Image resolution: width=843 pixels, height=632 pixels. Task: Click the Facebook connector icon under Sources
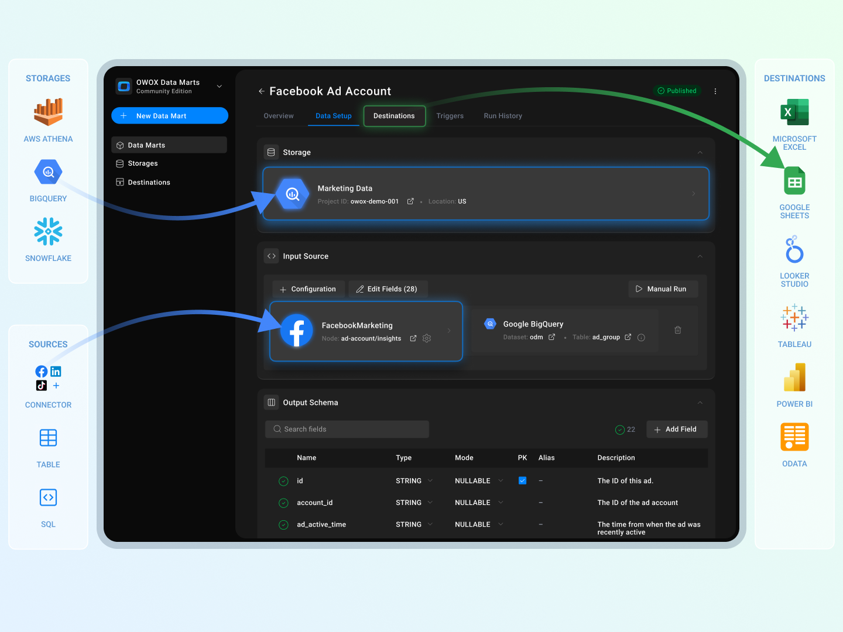coord(41,371)
